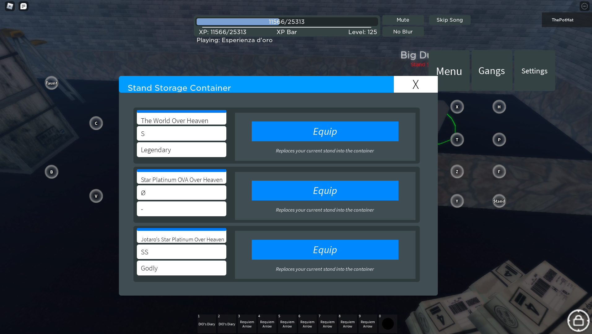Select Requiem Arrow in hotbar slot 8

347,324
